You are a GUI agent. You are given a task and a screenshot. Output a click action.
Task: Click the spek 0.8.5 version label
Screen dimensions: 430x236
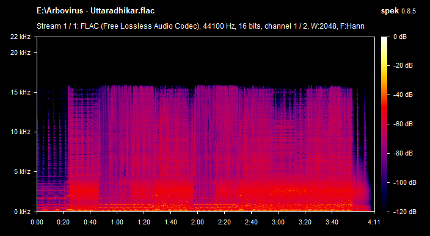398,11
